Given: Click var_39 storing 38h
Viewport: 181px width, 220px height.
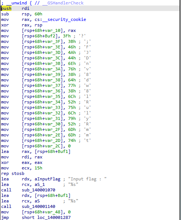Looking at the screenshot, I should coord(53,74).
